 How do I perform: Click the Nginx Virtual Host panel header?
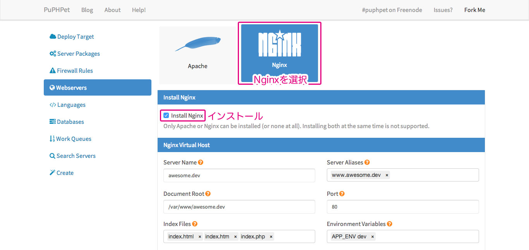[x=321, y=145]
